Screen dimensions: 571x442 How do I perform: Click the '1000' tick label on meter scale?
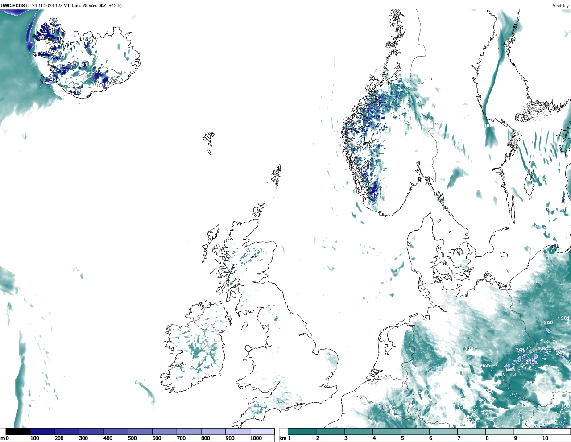[256, 438]
